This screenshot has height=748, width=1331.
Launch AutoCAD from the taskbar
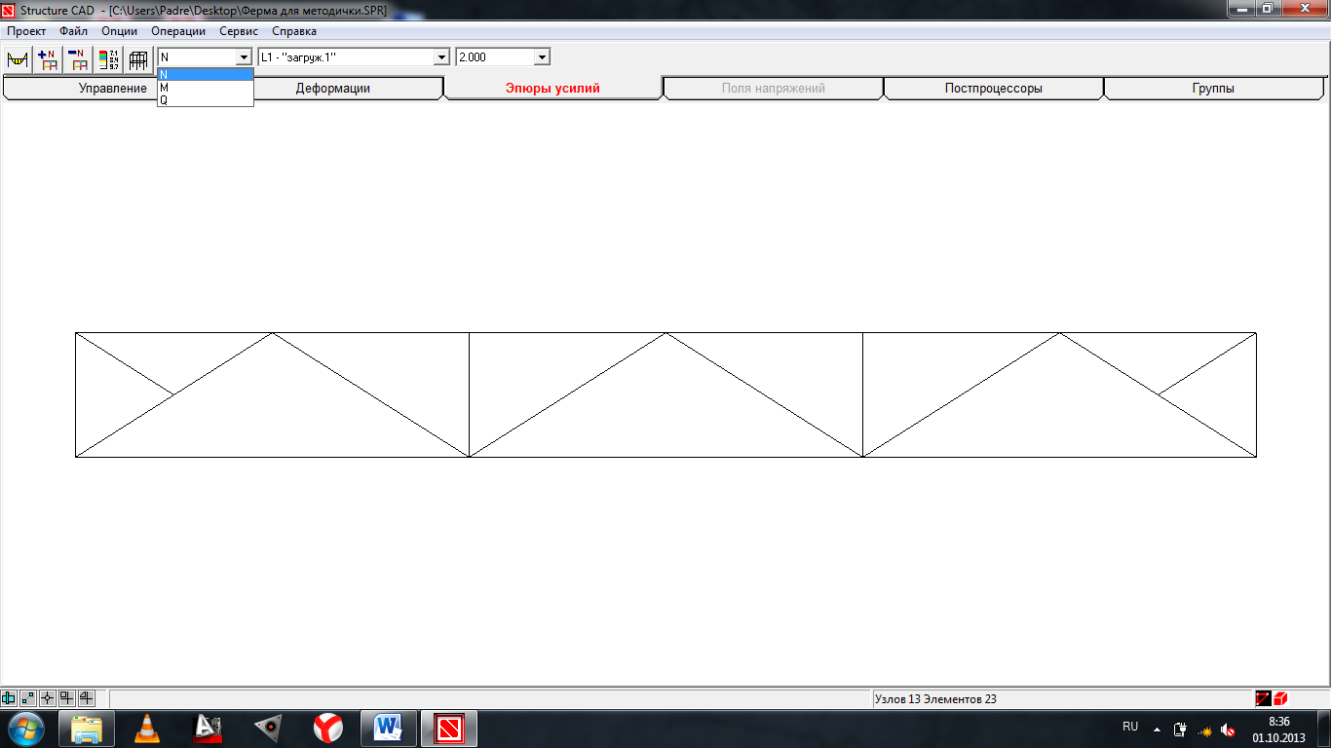(208, 729)
